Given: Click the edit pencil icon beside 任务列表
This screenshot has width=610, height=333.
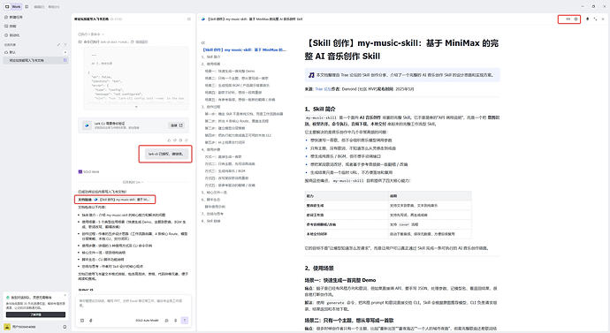Looking at the screenshot, I should point(58,45).
